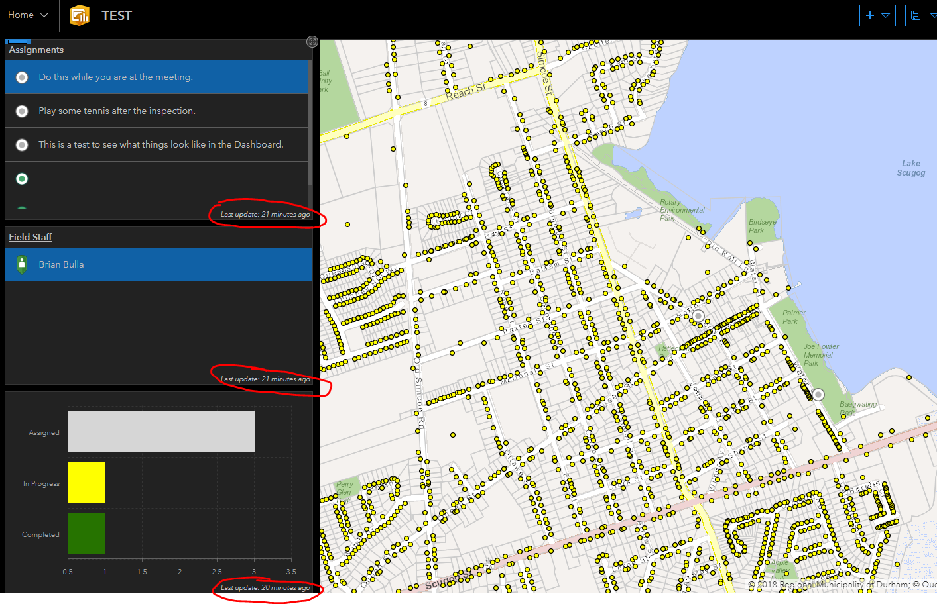
Task: Click the green status icon in the untitled assignment row
Action: pos(22,179)
